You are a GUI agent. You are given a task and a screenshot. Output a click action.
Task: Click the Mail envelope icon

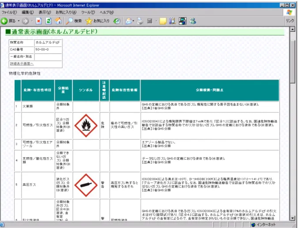128,21
